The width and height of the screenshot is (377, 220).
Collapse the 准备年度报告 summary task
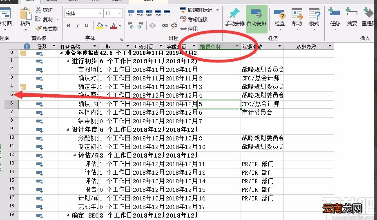pyautogui.click(x=61, y=53)
